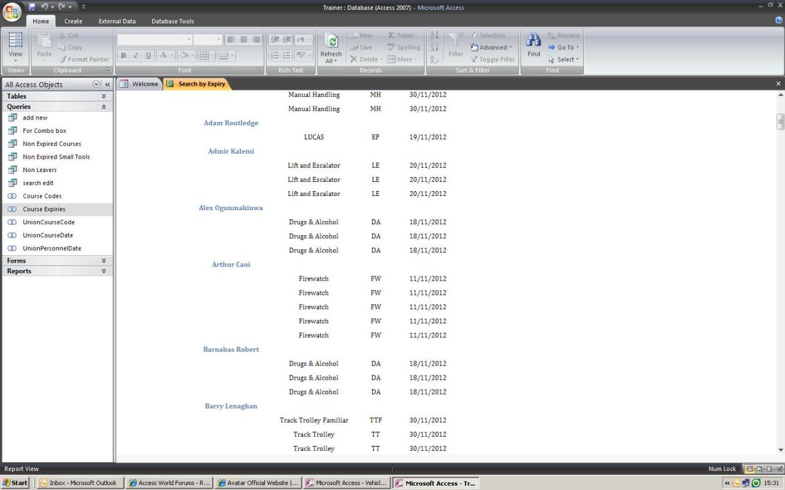Image resolution: width=785 pixels, height=490 pixels.
Task: Click the Numbering list icon in Rich Text
Action: tap(274, 55)
